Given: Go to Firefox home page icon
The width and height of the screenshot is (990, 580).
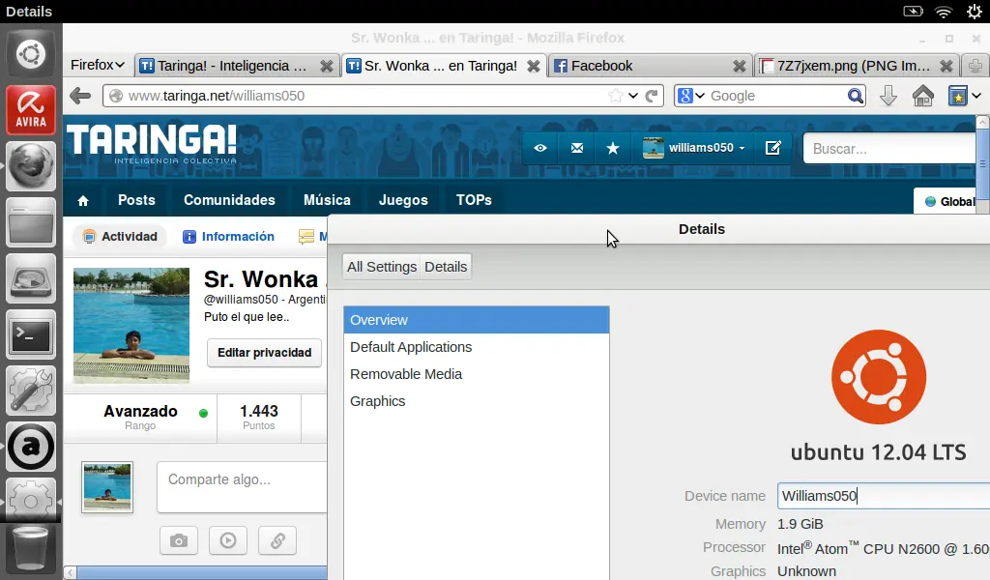Looking at the screenshot, I should tap(923, 96).
